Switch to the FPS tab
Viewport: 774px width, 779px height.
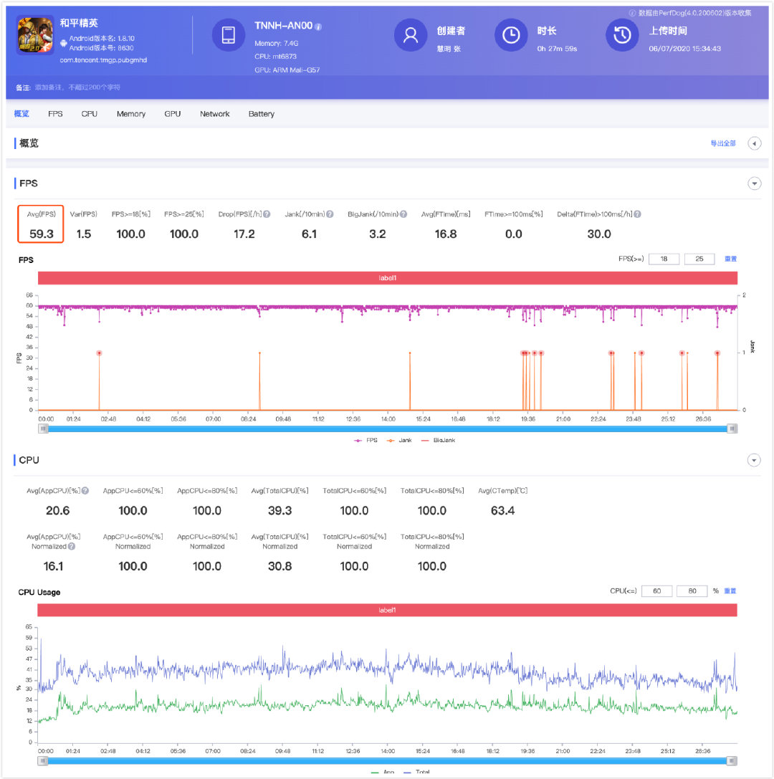55,114
